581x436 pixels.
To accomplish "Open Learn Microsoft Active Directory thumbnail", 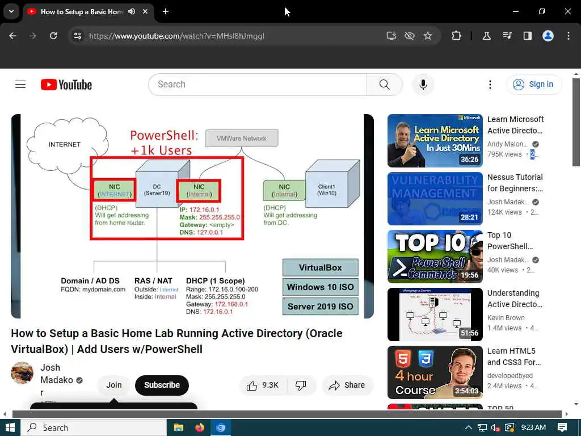I will pos(435,141).
